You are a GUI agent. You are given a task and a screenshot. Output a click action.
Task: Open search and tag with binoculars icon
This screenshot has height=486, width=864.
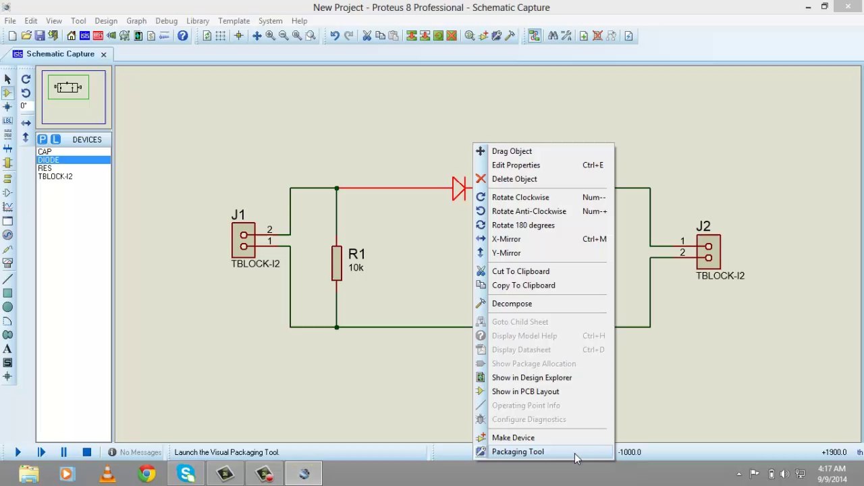[553, 36]
